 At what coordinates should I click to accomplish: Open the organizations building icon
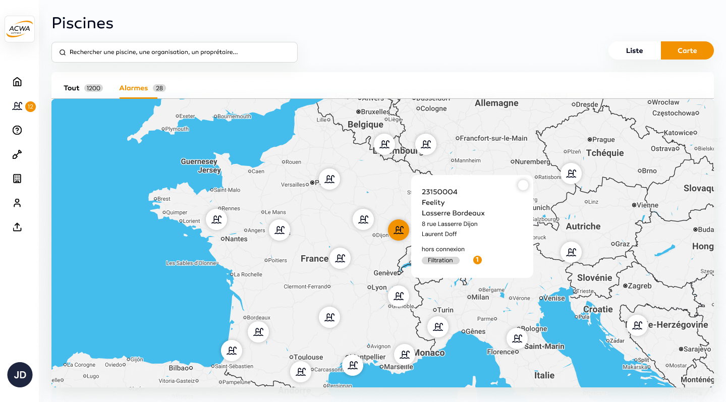coord(17,179)
